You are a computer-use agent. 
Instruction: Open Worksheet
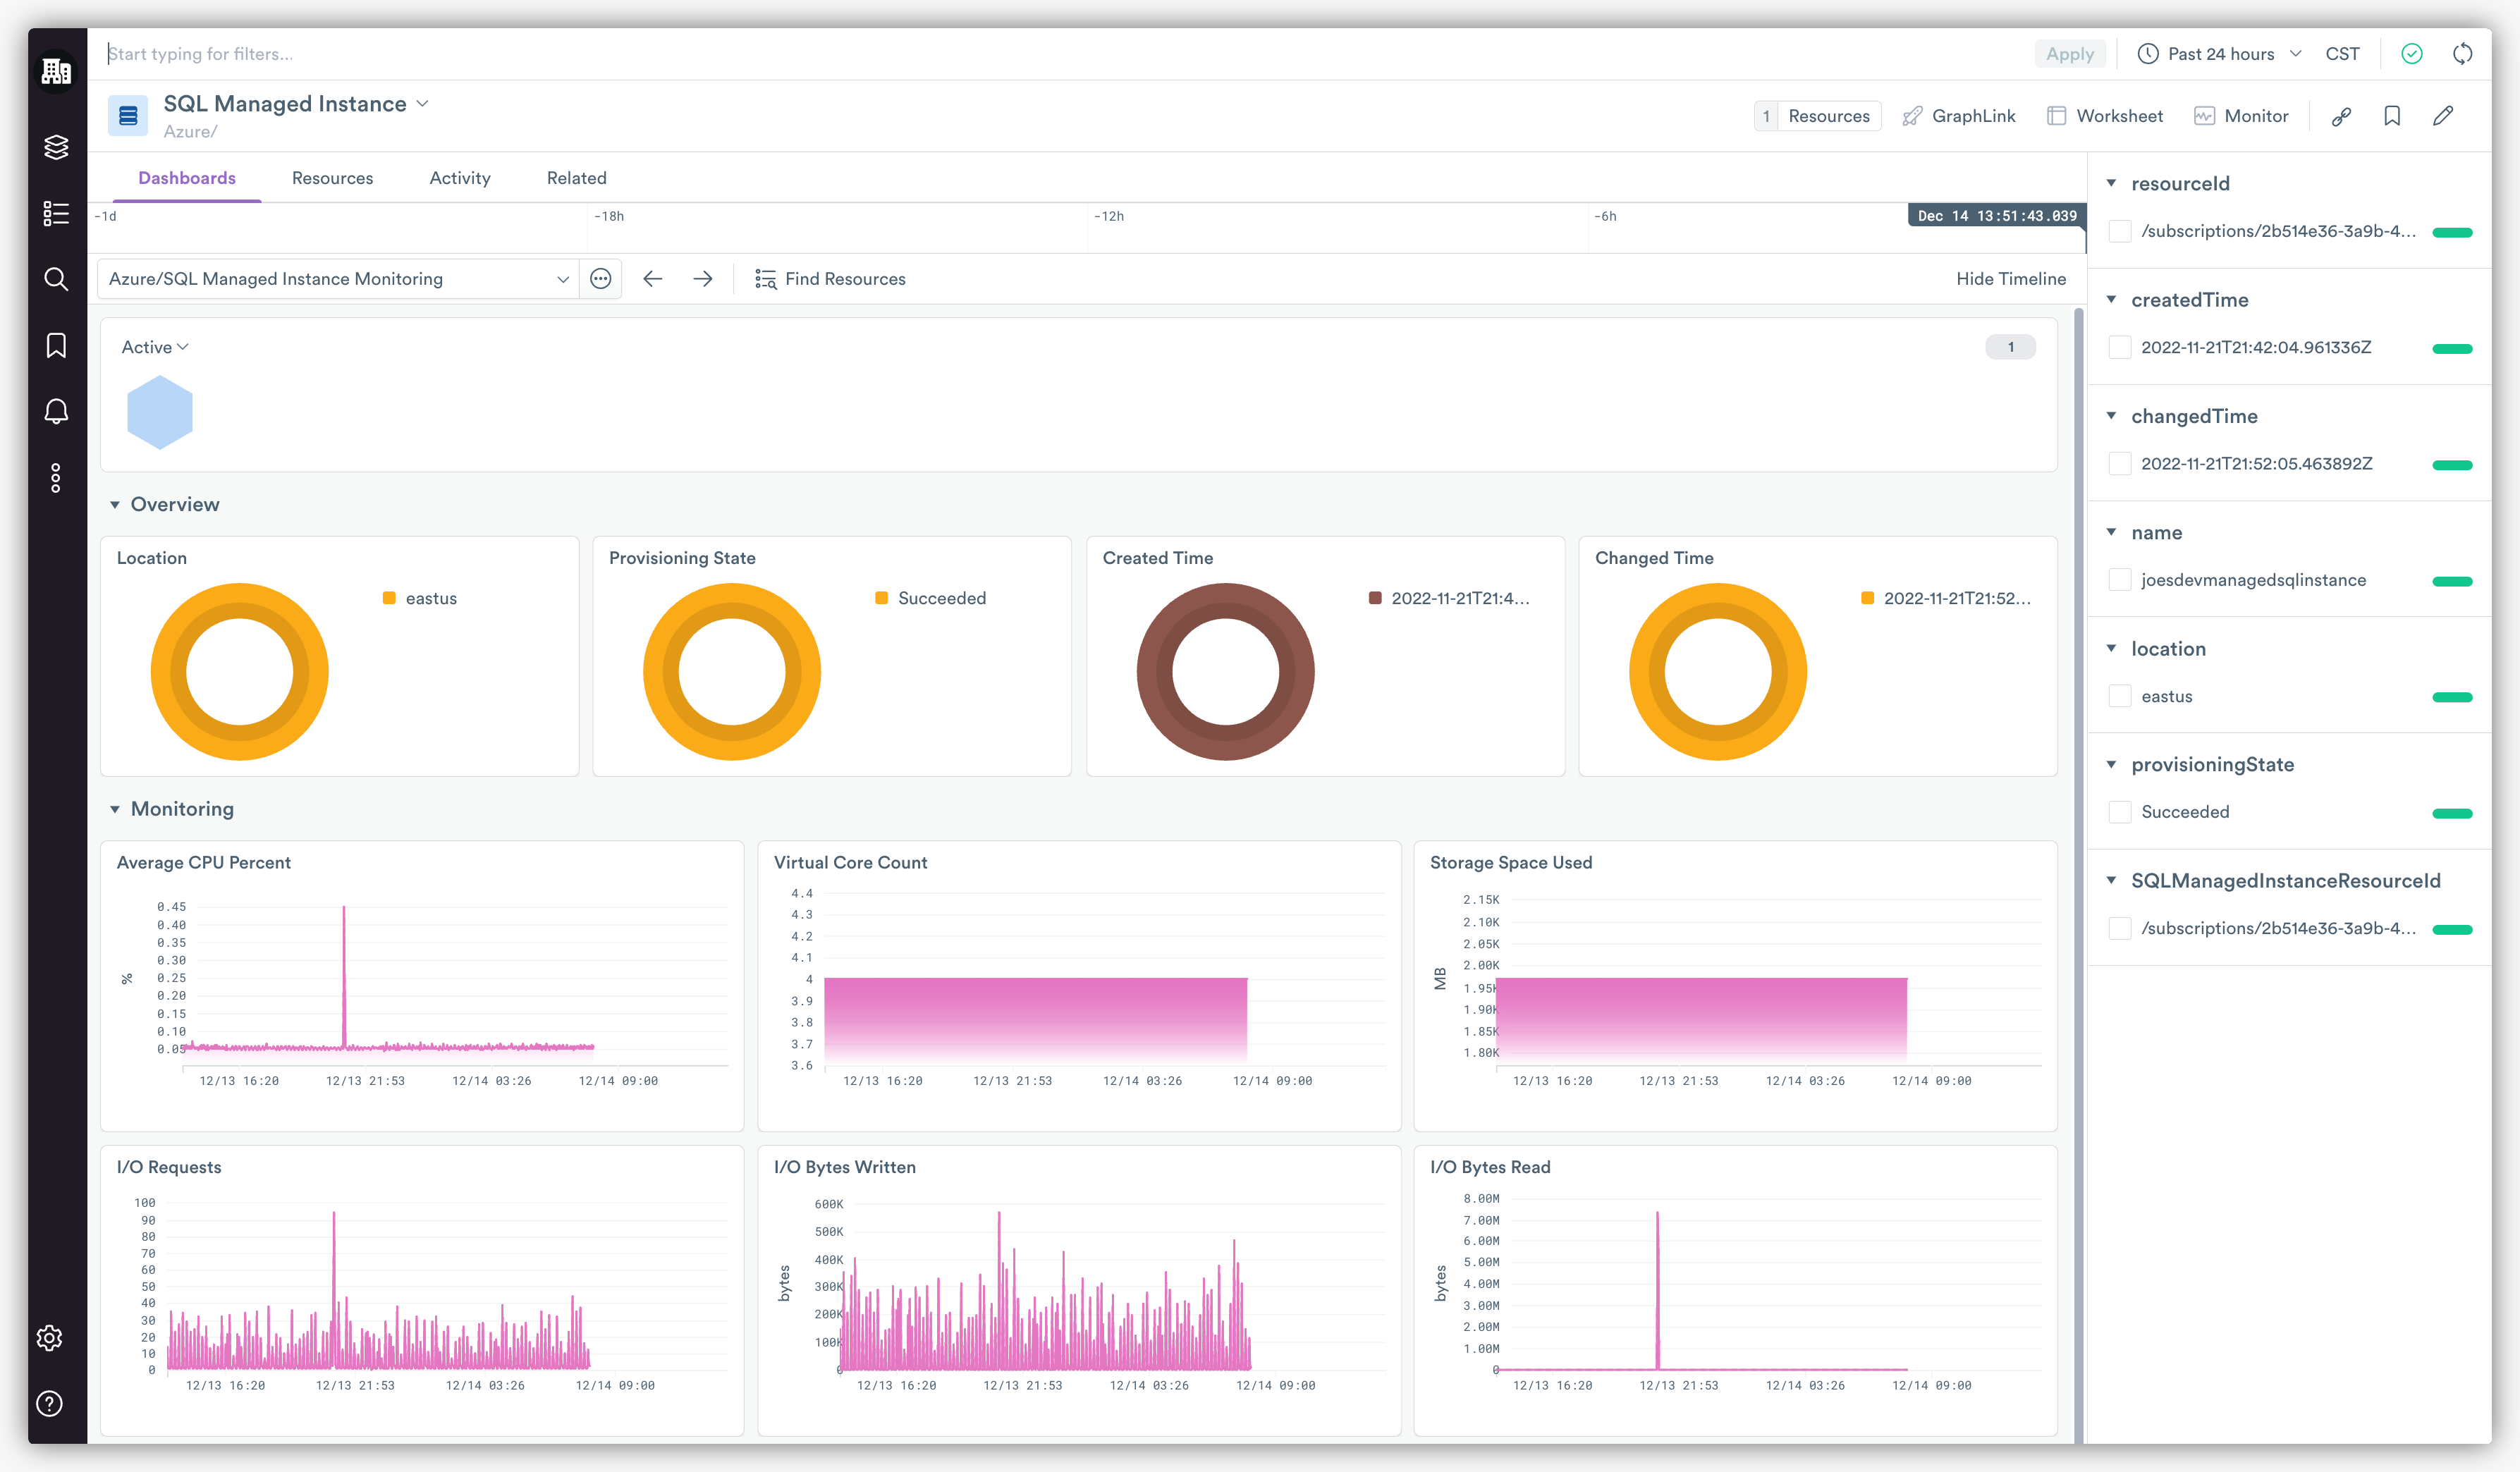coord(2104,116)
